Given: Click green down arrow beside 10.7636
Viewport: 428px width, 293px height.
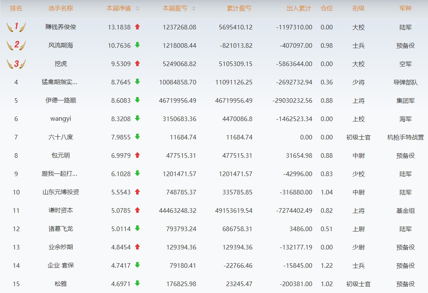Looking at the screenshot, I should click(137, 45).
